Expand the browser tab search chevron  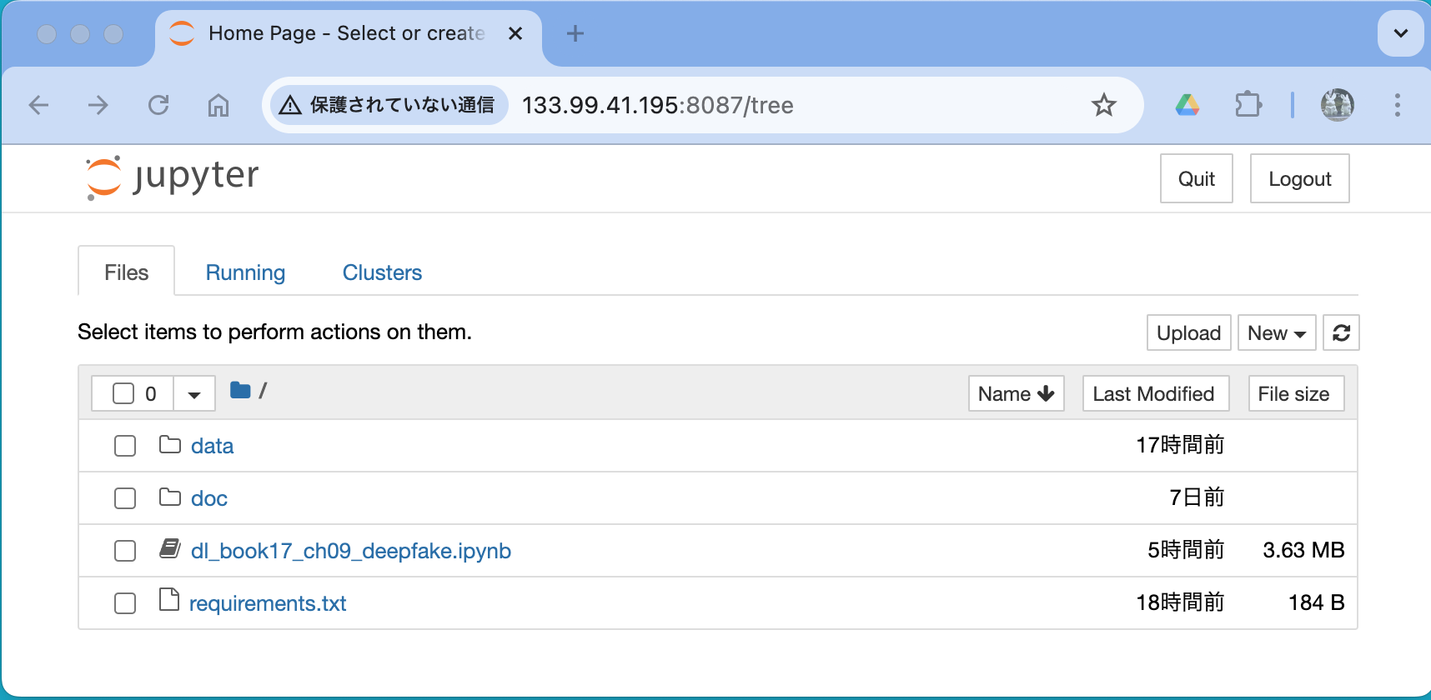[1401, 33]
